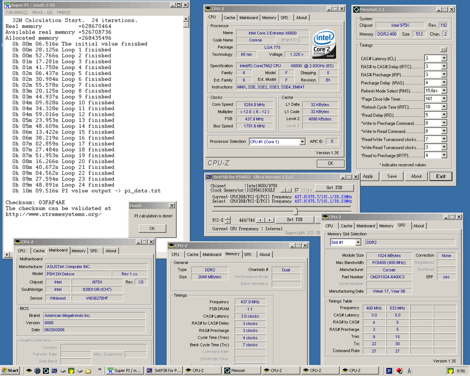Screen dimensions: 470x376
Task: Click the letter A input mode icon
Action: [409, 370]
